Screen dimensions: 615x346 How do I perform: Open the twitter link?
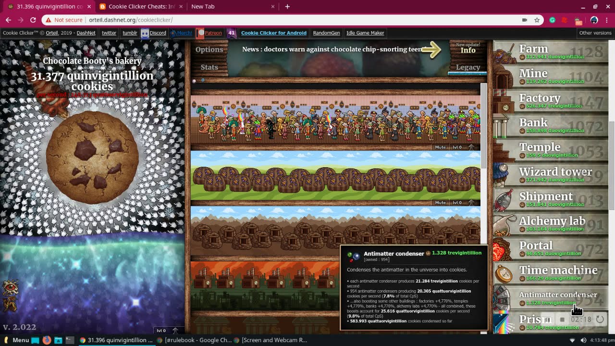pyautogui.click(x=109, y=33)
